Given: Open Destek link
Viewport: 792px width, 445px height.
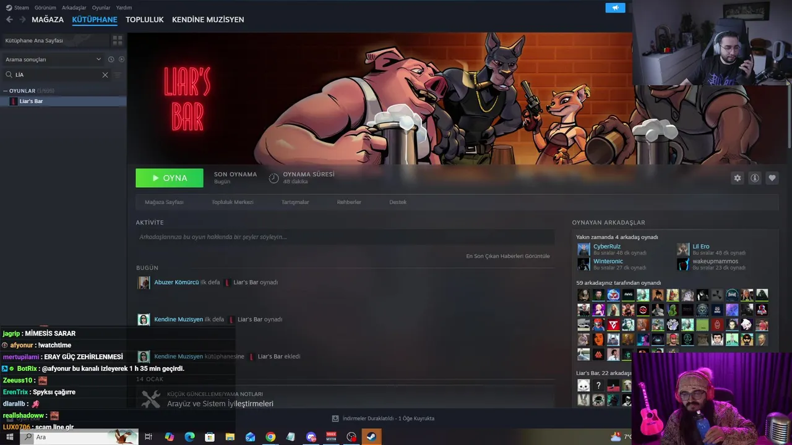Looking at the screenshot, I should [398, 202].
